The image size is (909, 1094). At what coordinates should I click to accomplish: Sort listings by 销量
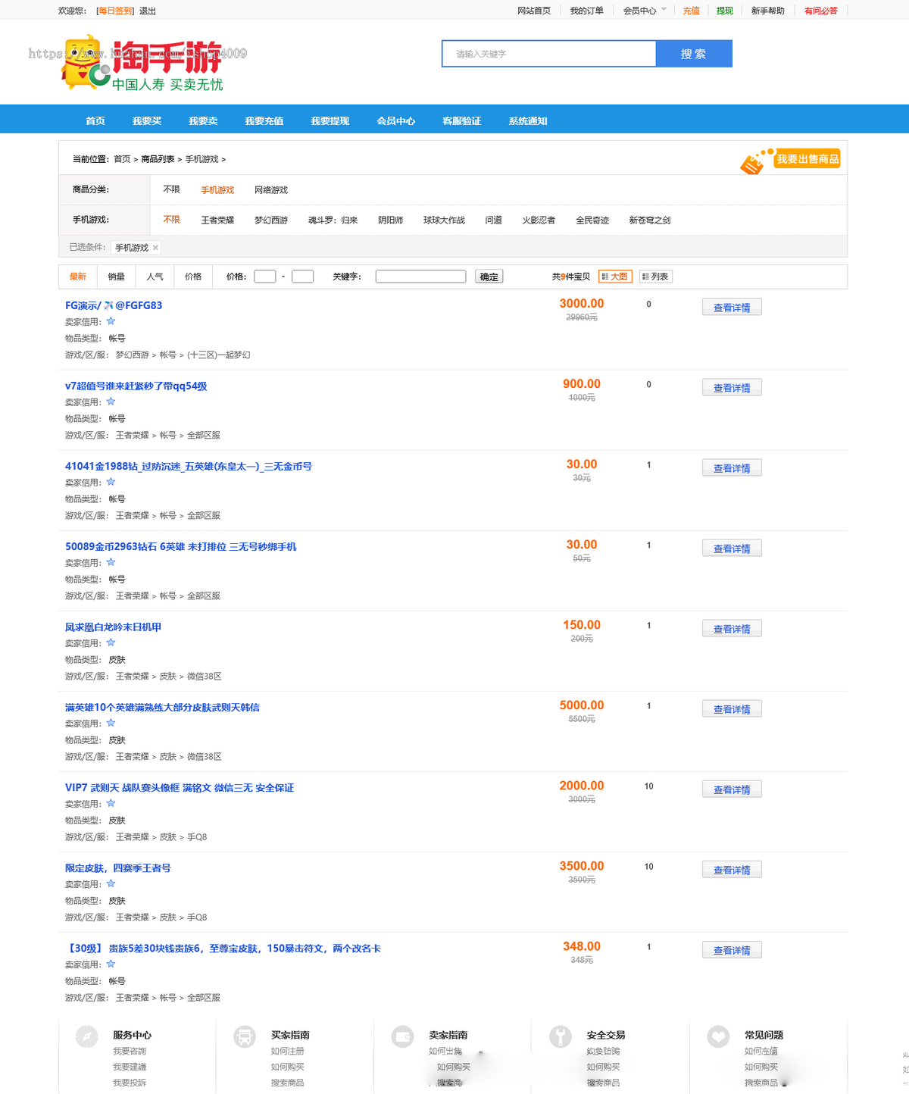click(116, 277)
